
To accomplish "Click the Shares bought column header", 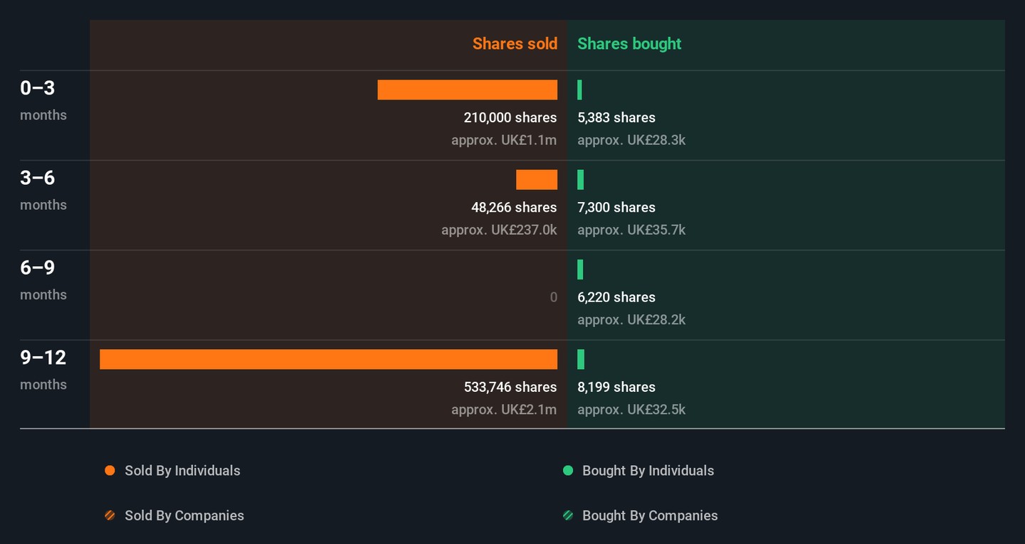I will tap(629, 44).
